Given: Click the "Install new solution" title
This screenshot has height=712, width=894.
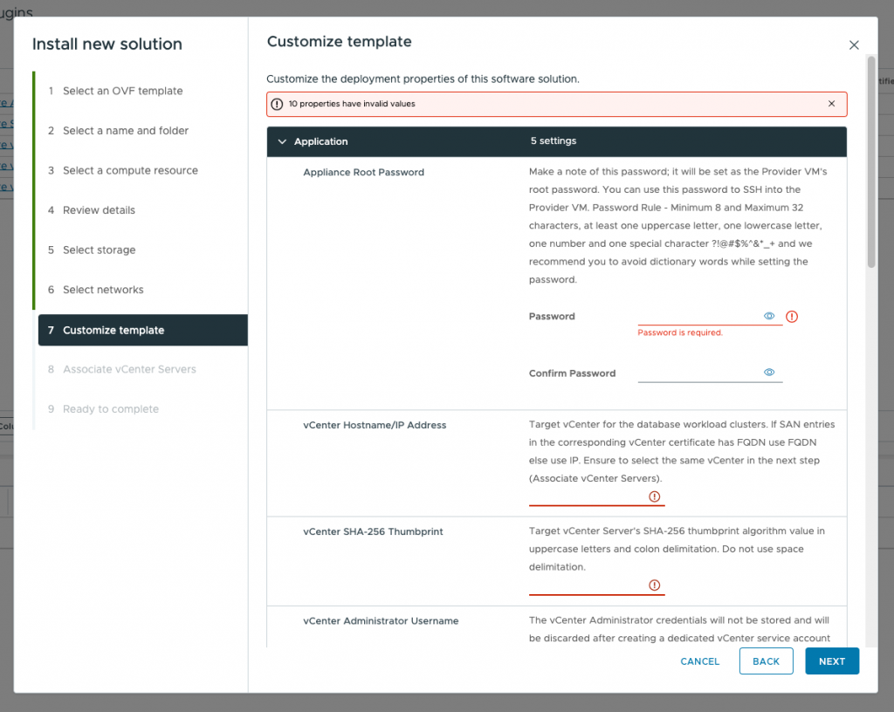Looking at the screenshot, I should pos(107,44).
